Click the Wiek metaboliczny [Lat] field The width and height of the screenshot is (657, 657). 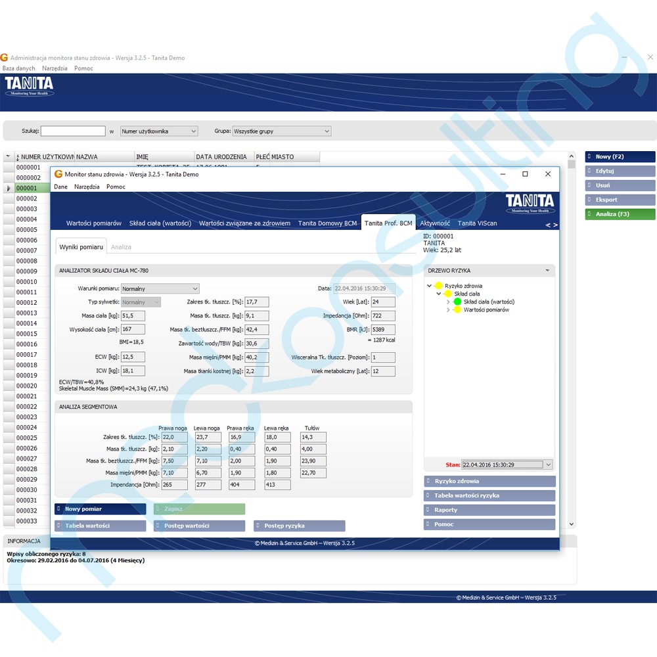tap(383, 371)
